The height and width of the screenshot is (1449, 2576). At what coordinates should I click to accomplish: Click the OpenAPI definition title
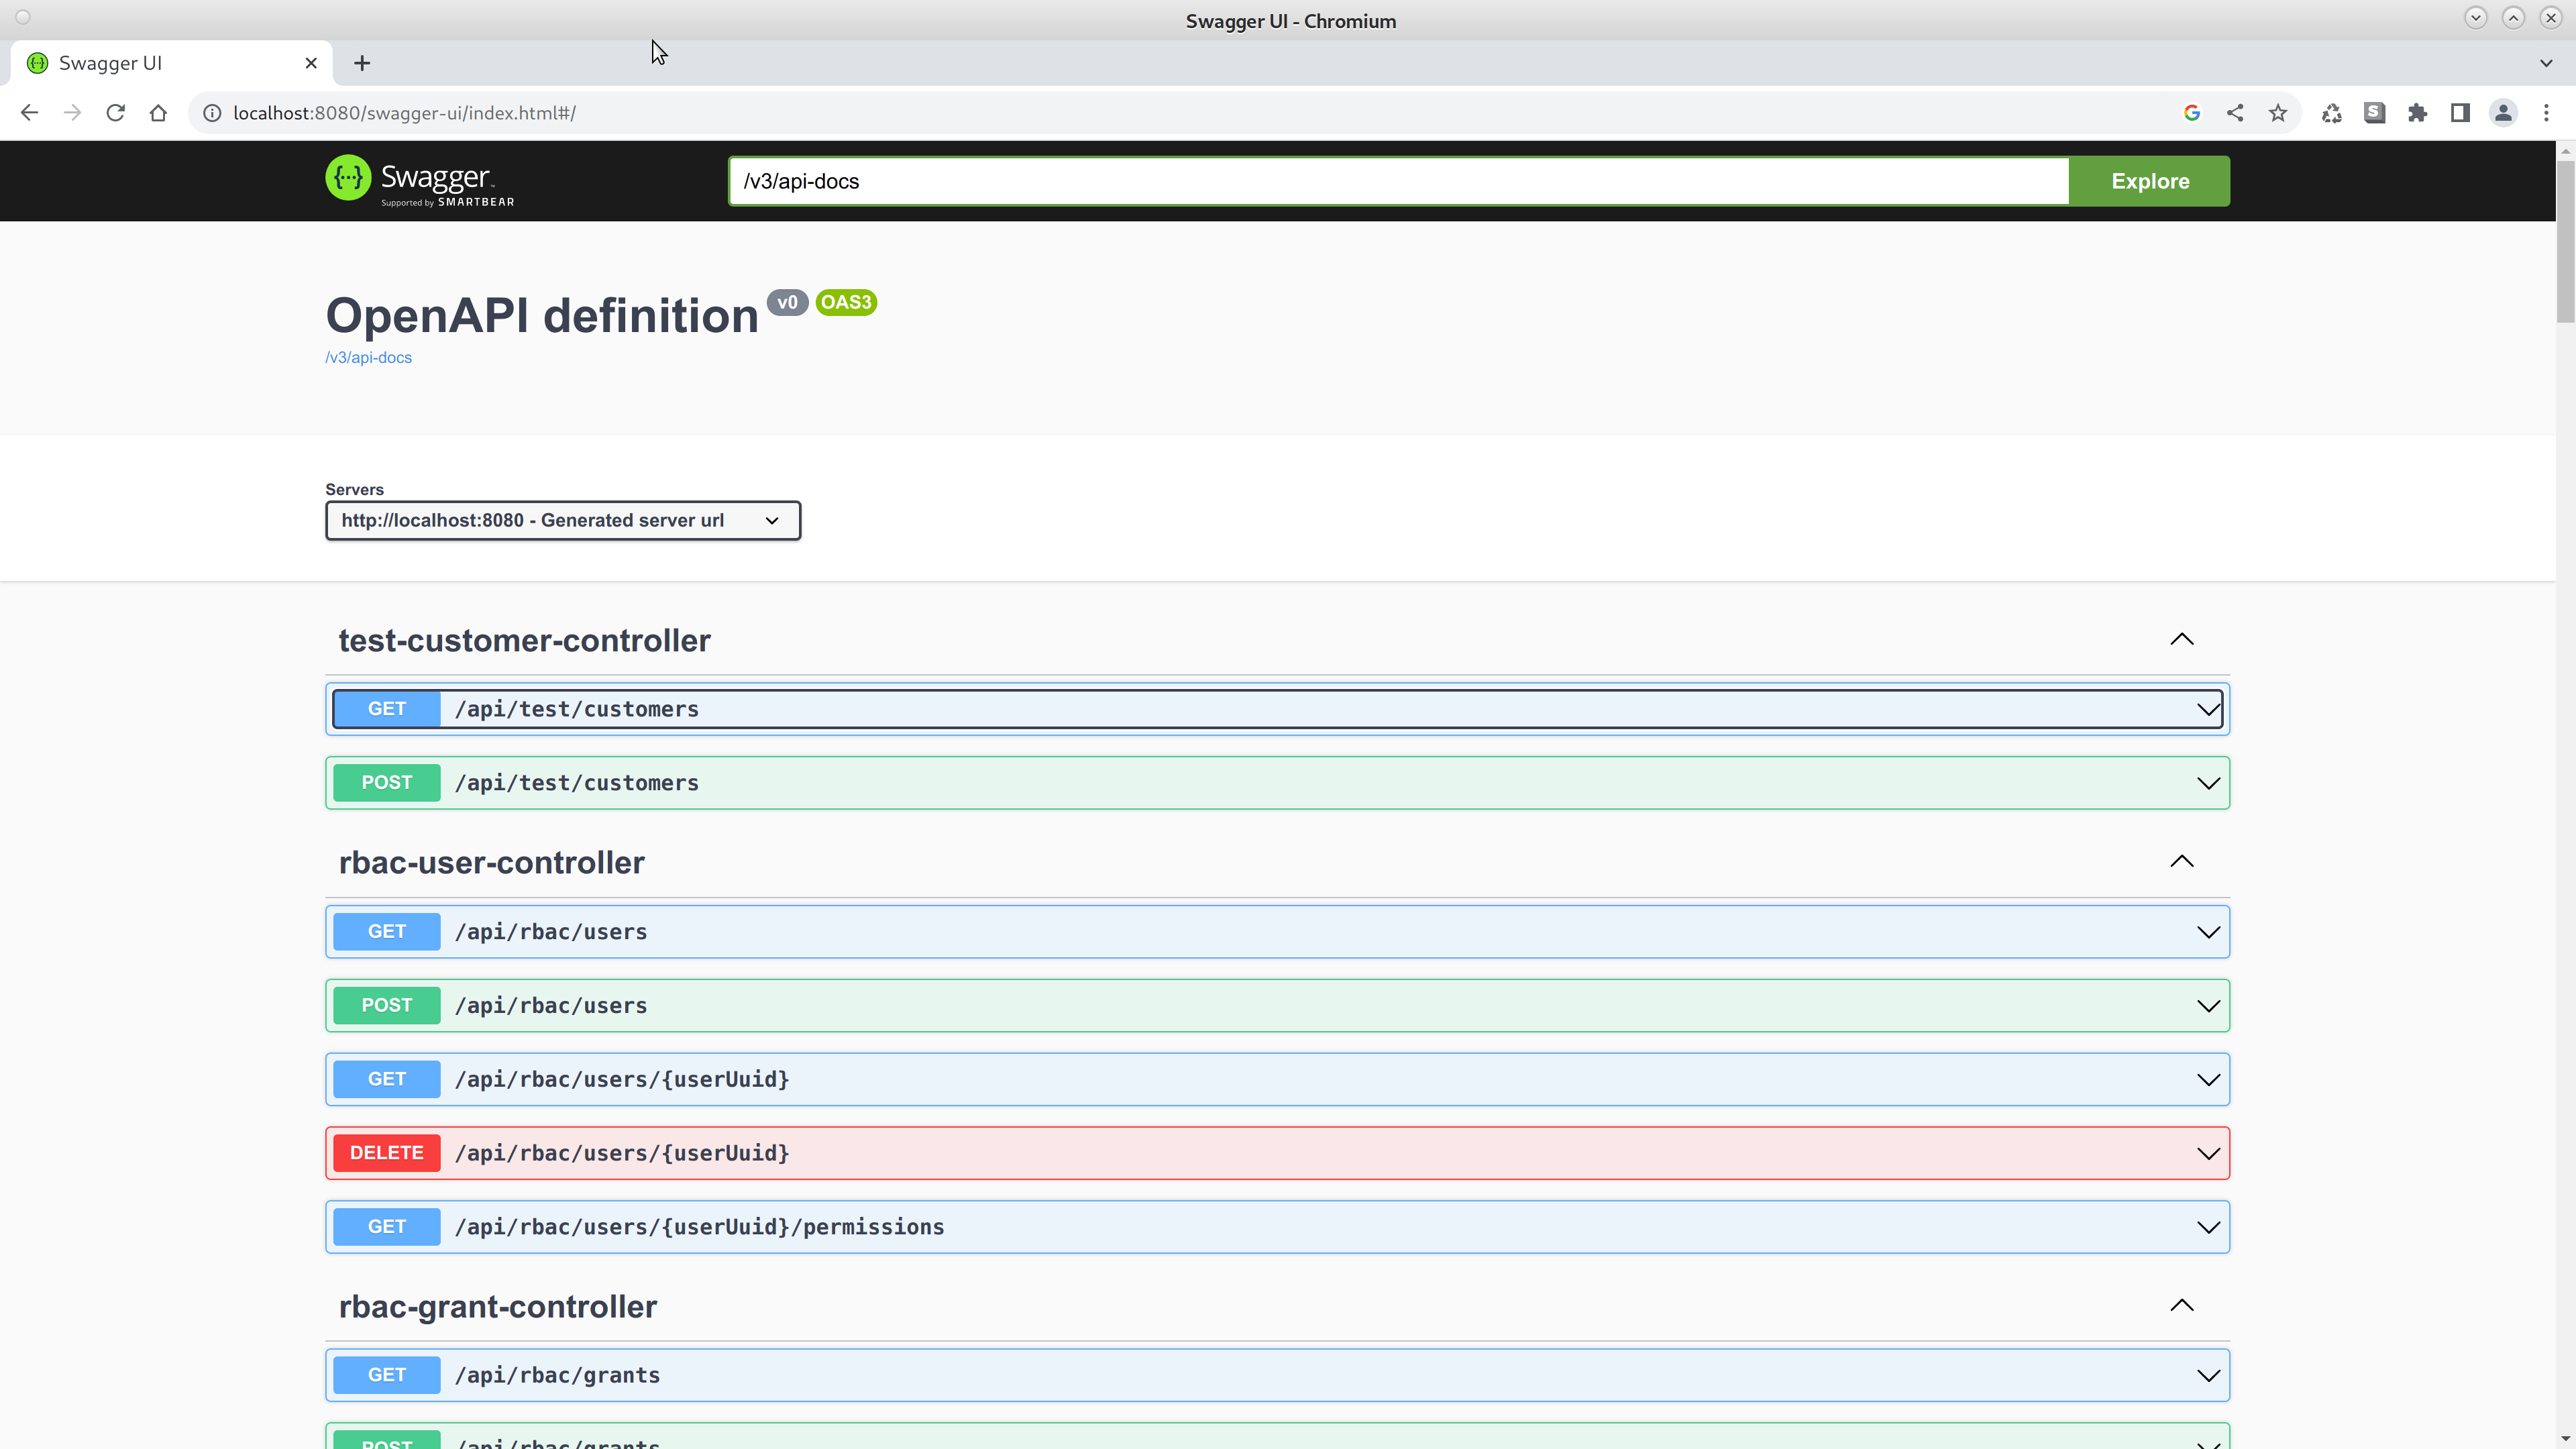point(542,316)
